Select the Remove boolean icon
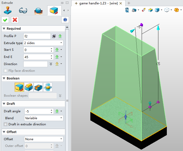 (38, 87)
